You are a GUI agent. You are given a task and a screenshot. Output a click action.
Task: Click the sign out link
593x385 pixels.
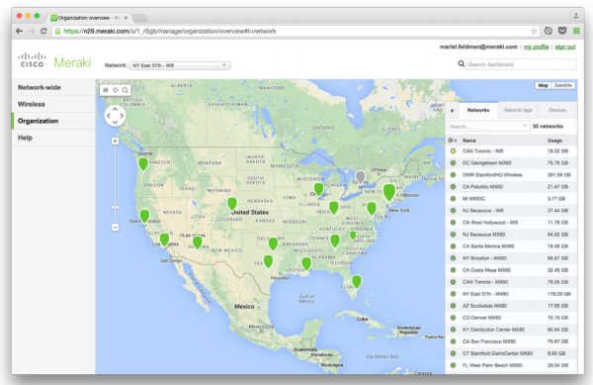tap(565, 47)
